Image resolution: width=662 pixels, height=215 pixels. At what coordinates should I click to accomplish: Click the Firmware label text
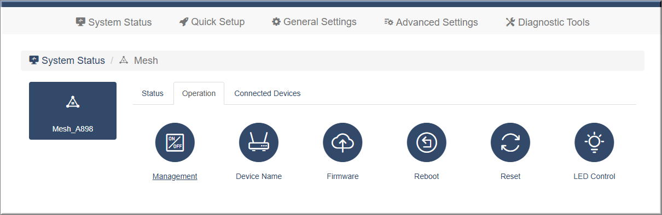342,176
